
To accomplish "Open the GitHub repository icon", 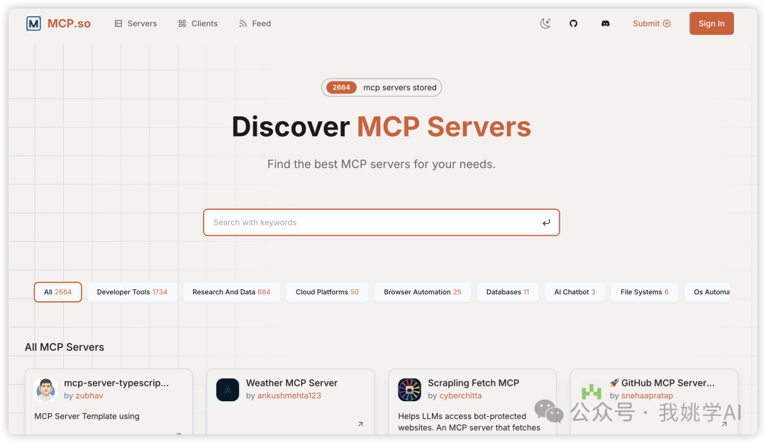I will click(x=573, y=23).
